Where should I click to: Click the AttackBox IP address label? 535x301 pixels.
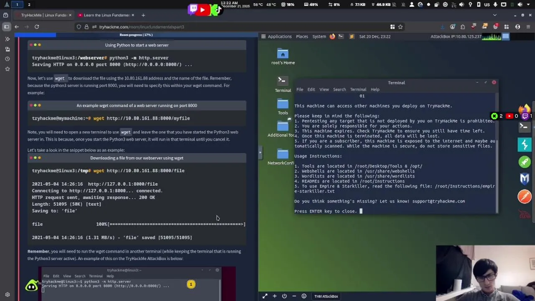[x=456, y=36]
